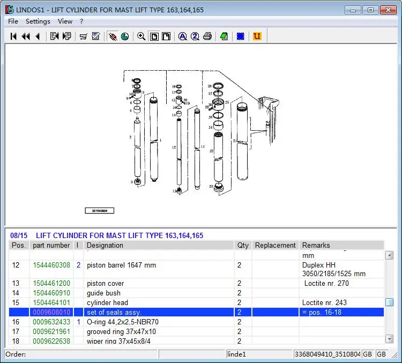Screen dimensions: 402x363
Task: Open the checklist order form icon
Action: click(96, 36)
